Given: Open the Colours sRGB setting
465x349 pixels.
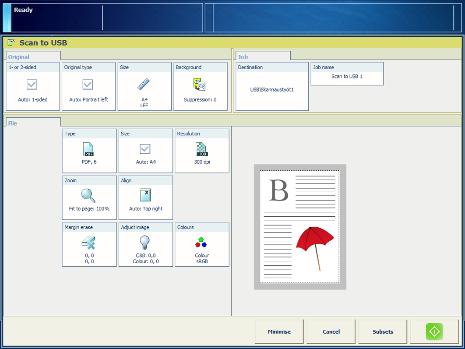Looking at the screenshot, I should pyautogui.click(x=201, y=243).
